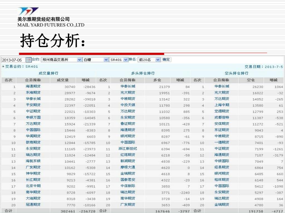
Task: Click the 成交量排行 section header
Action: [48, 73]
